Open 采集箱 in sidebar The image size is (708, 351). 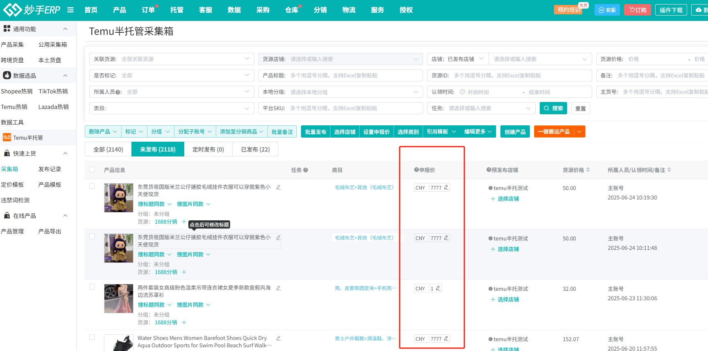9,169
